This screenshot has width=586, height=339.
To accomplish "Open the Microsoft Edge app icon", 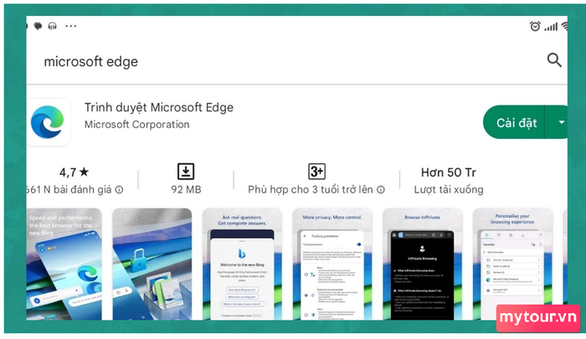I will coord(48,122).
